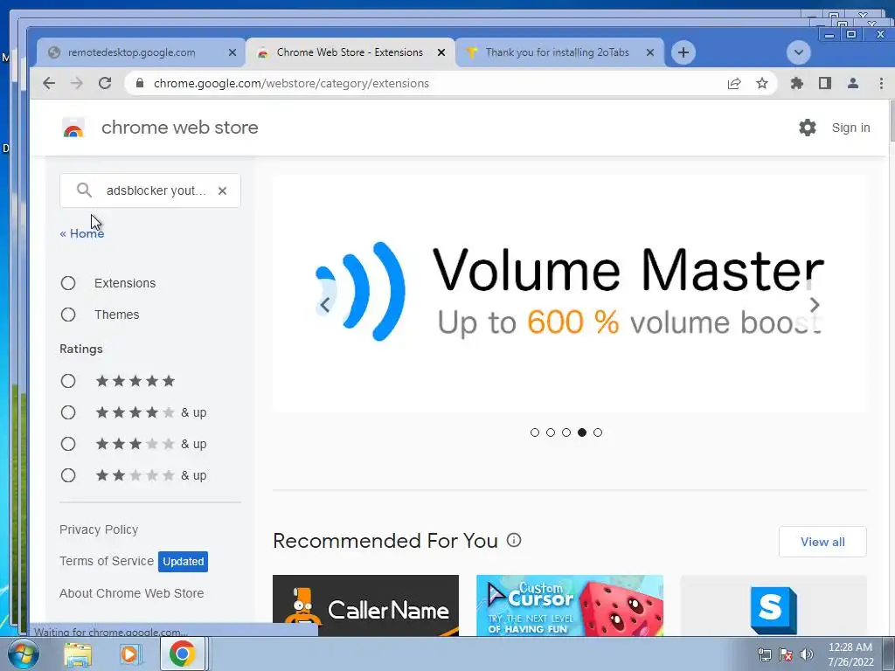
Task: Jump to fifth carousel slide dot
Action: click(598, 432)
